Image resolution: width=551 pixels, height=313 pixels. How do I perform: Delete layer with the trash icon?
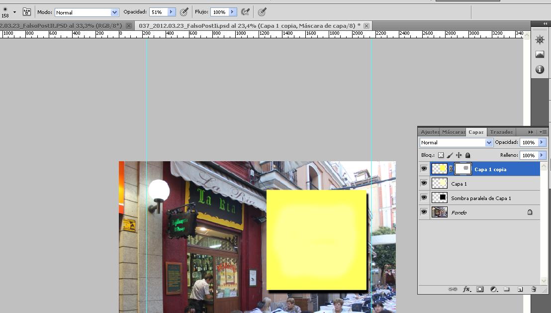pyautogui.click(x=534, y=289)
